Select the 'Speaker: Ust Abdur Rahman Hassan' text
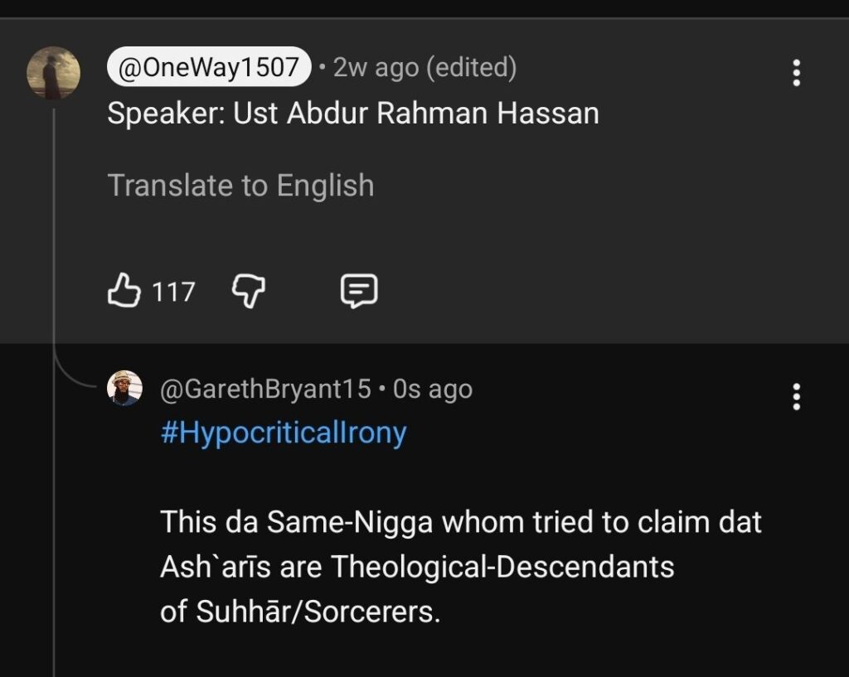Viewport: 849px width, 677px height. point(352,114)
